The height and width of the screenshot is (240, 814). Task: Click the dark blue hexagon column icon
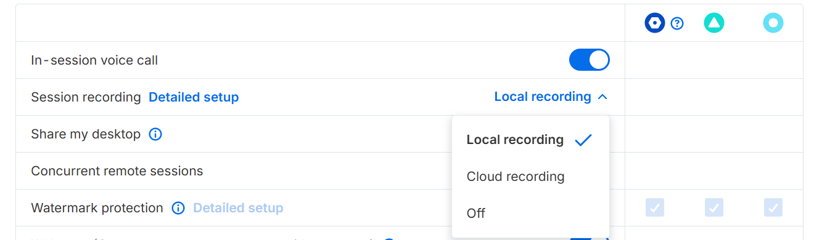click(x=655, y=23)
